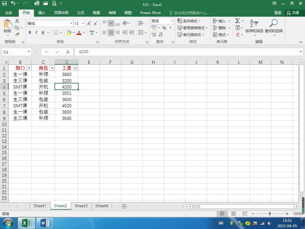The height and width of the screenshot is (229, 305).
Task: Toggle center horizontal alignment
Action: tap(111, 33)
